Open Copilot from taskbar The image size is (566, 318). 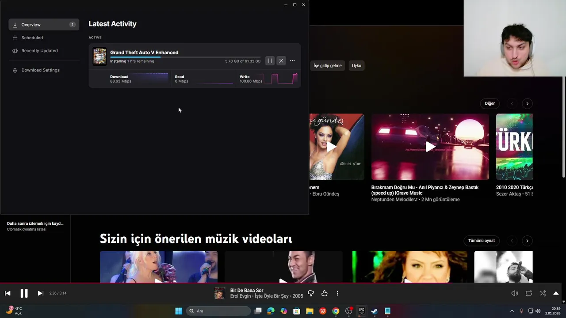click(x=283, y=311)
